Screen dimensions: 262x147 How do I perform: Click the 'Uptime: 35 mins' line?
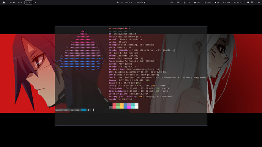point(118,42)
